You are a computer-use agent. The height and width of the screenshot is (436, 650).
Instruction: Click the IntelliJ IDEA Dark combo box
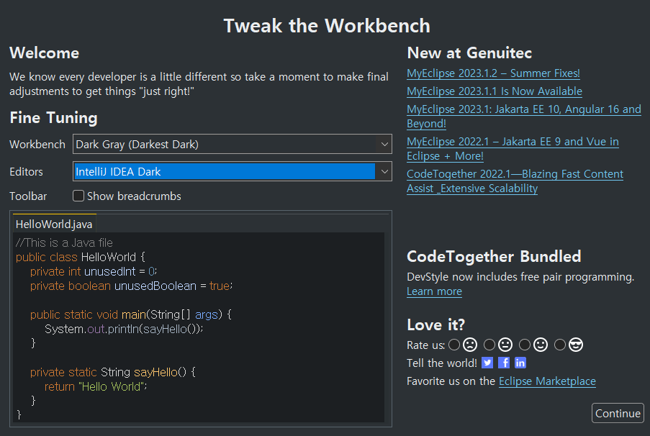pyautogui.click(x=232, y=171)
